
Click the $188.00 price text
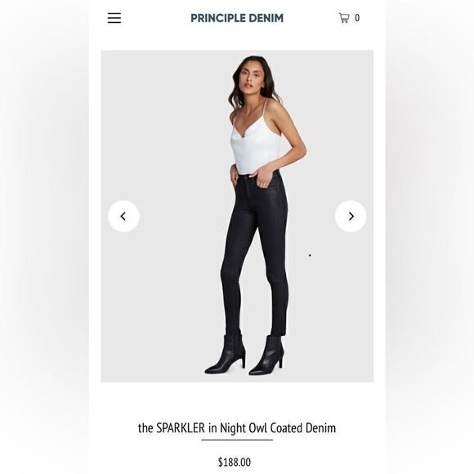[x=235, y=462]
